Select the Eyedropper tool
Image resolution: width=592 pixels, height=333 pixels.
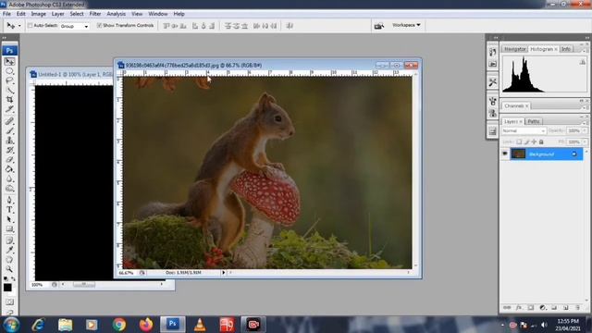[x=9, y=250]
